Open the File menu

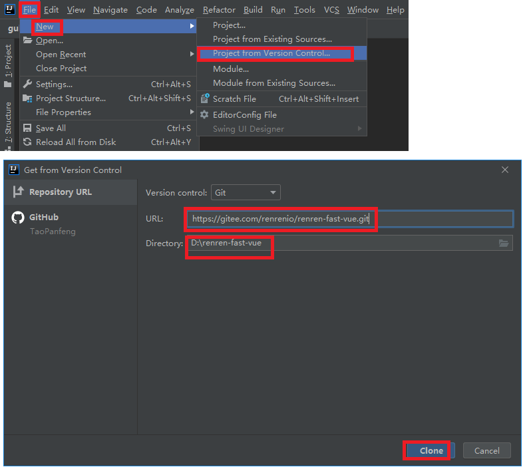pyautogui.click(x=29, y=10)
